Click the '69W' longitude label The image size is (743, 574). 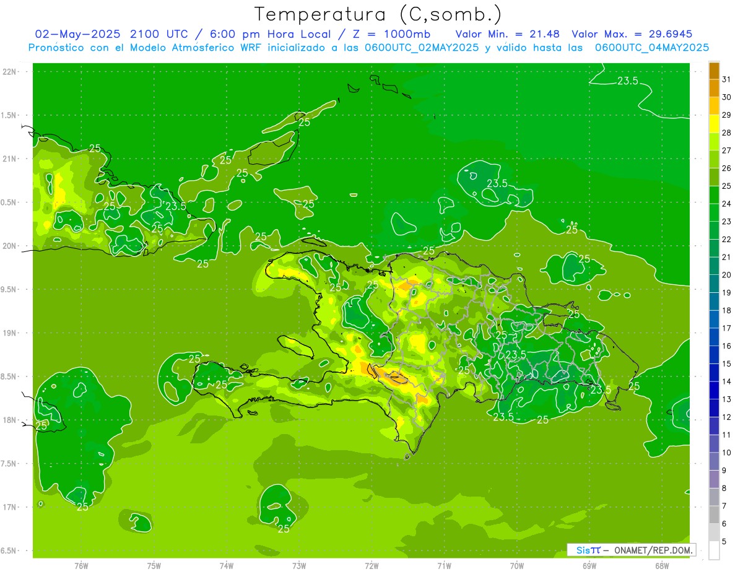(589, 565)
